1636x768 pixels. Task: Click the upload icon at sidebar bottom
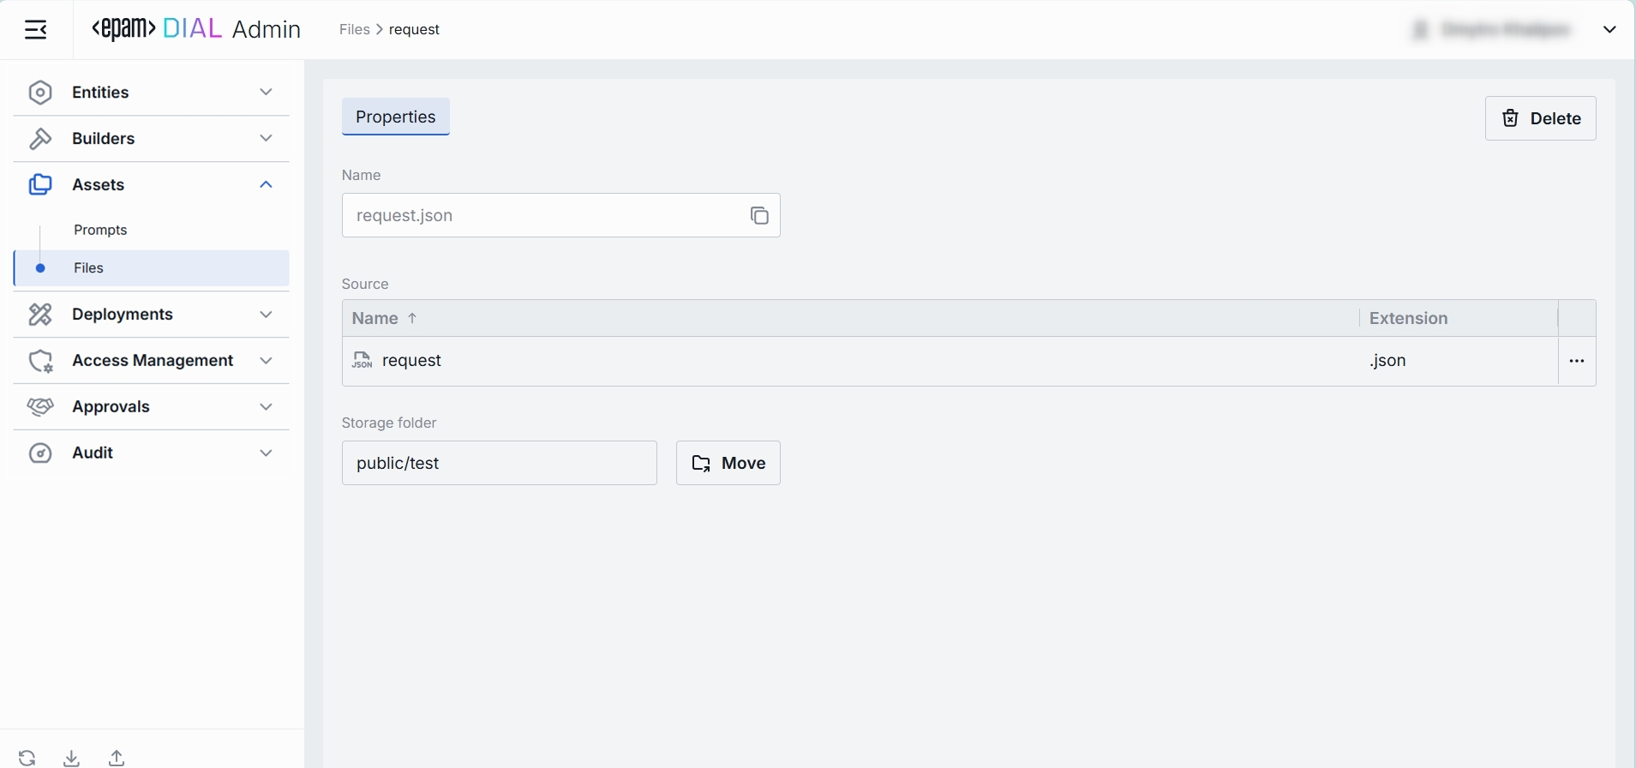coord(117,758)
